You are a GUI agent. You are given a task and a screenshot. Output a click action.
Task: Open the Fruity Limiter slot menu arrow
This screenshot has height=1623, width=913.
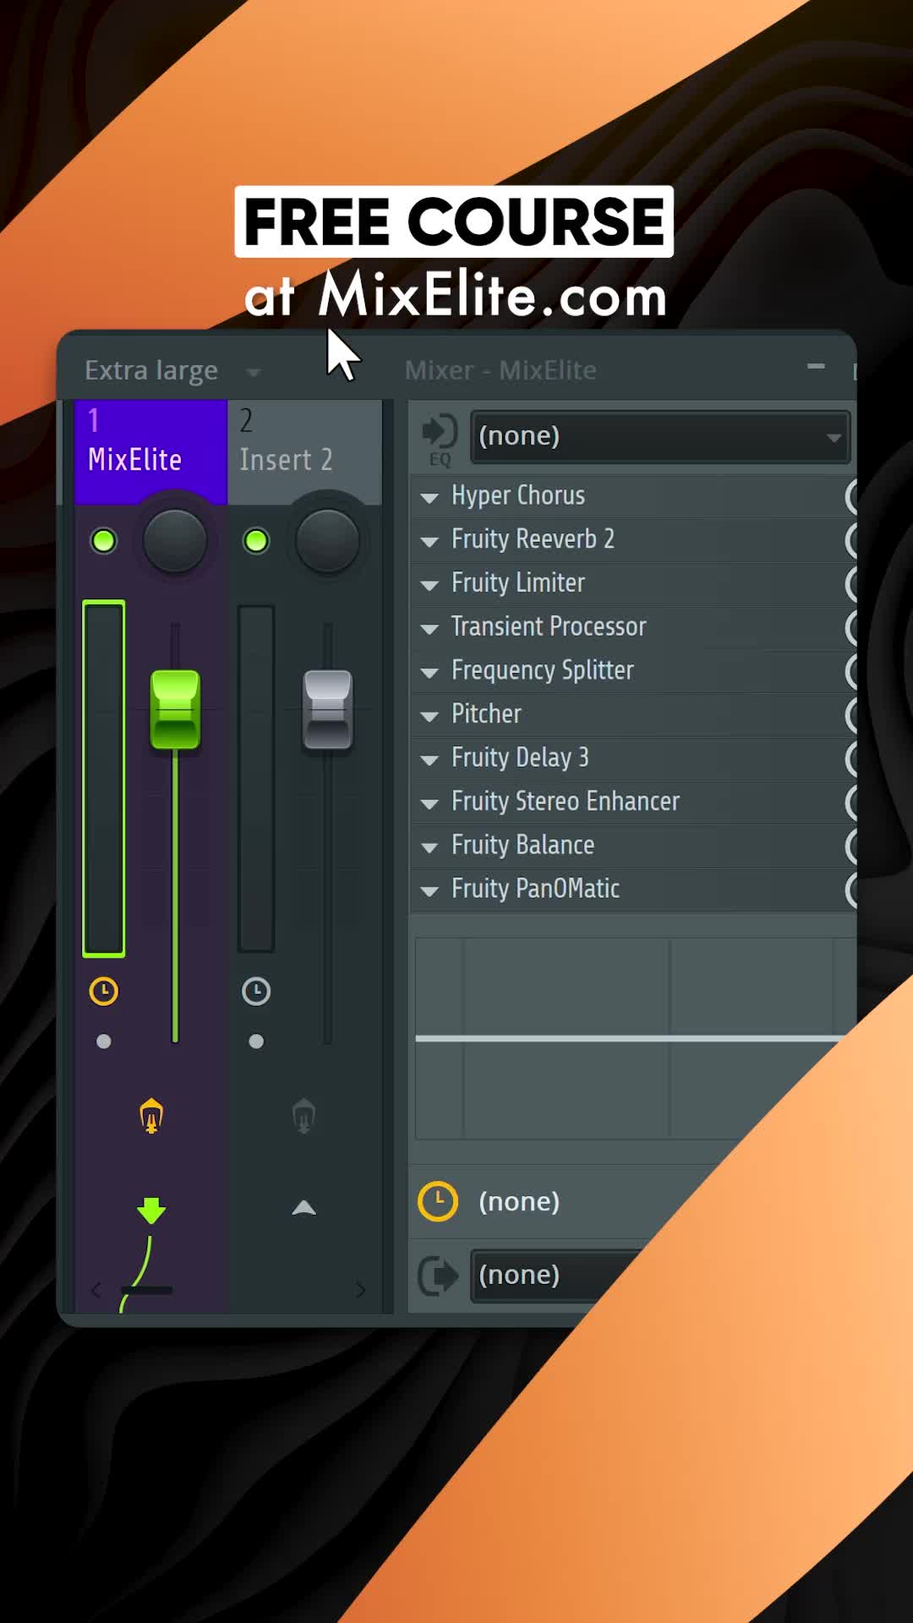[x=429, y=585]
